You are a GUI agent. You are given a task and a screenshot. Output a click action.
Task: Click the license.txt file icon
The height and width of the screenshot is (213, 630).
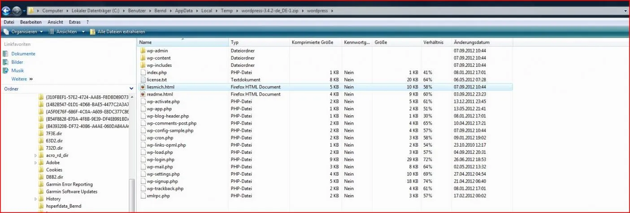143,79
